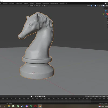Click frame 100 on the timeline

point(28,99)
